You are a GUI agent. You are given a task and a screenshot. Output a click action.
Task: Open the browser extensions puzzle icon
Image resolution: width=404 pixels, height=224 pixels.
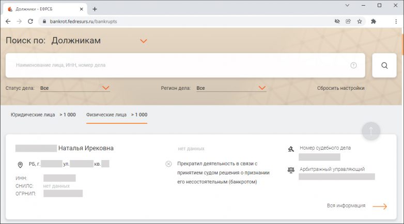click(x=374, y=21)
